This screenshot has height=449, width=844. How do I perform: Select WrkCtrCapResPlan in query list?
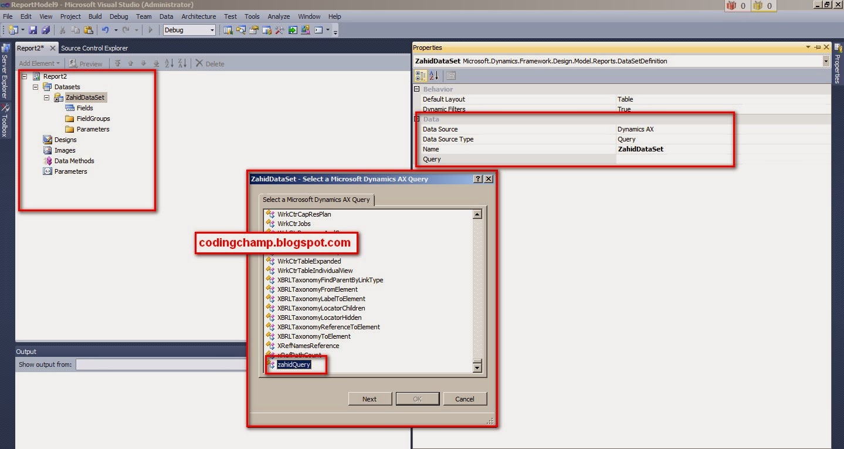click(304, 214)
